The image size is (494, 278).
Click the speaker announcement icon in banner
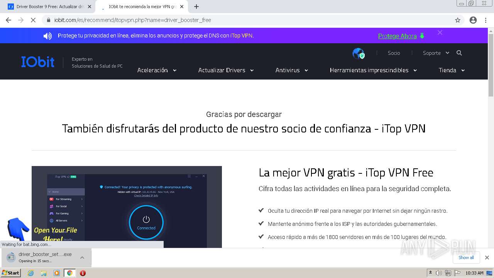(x=47, y=36)
